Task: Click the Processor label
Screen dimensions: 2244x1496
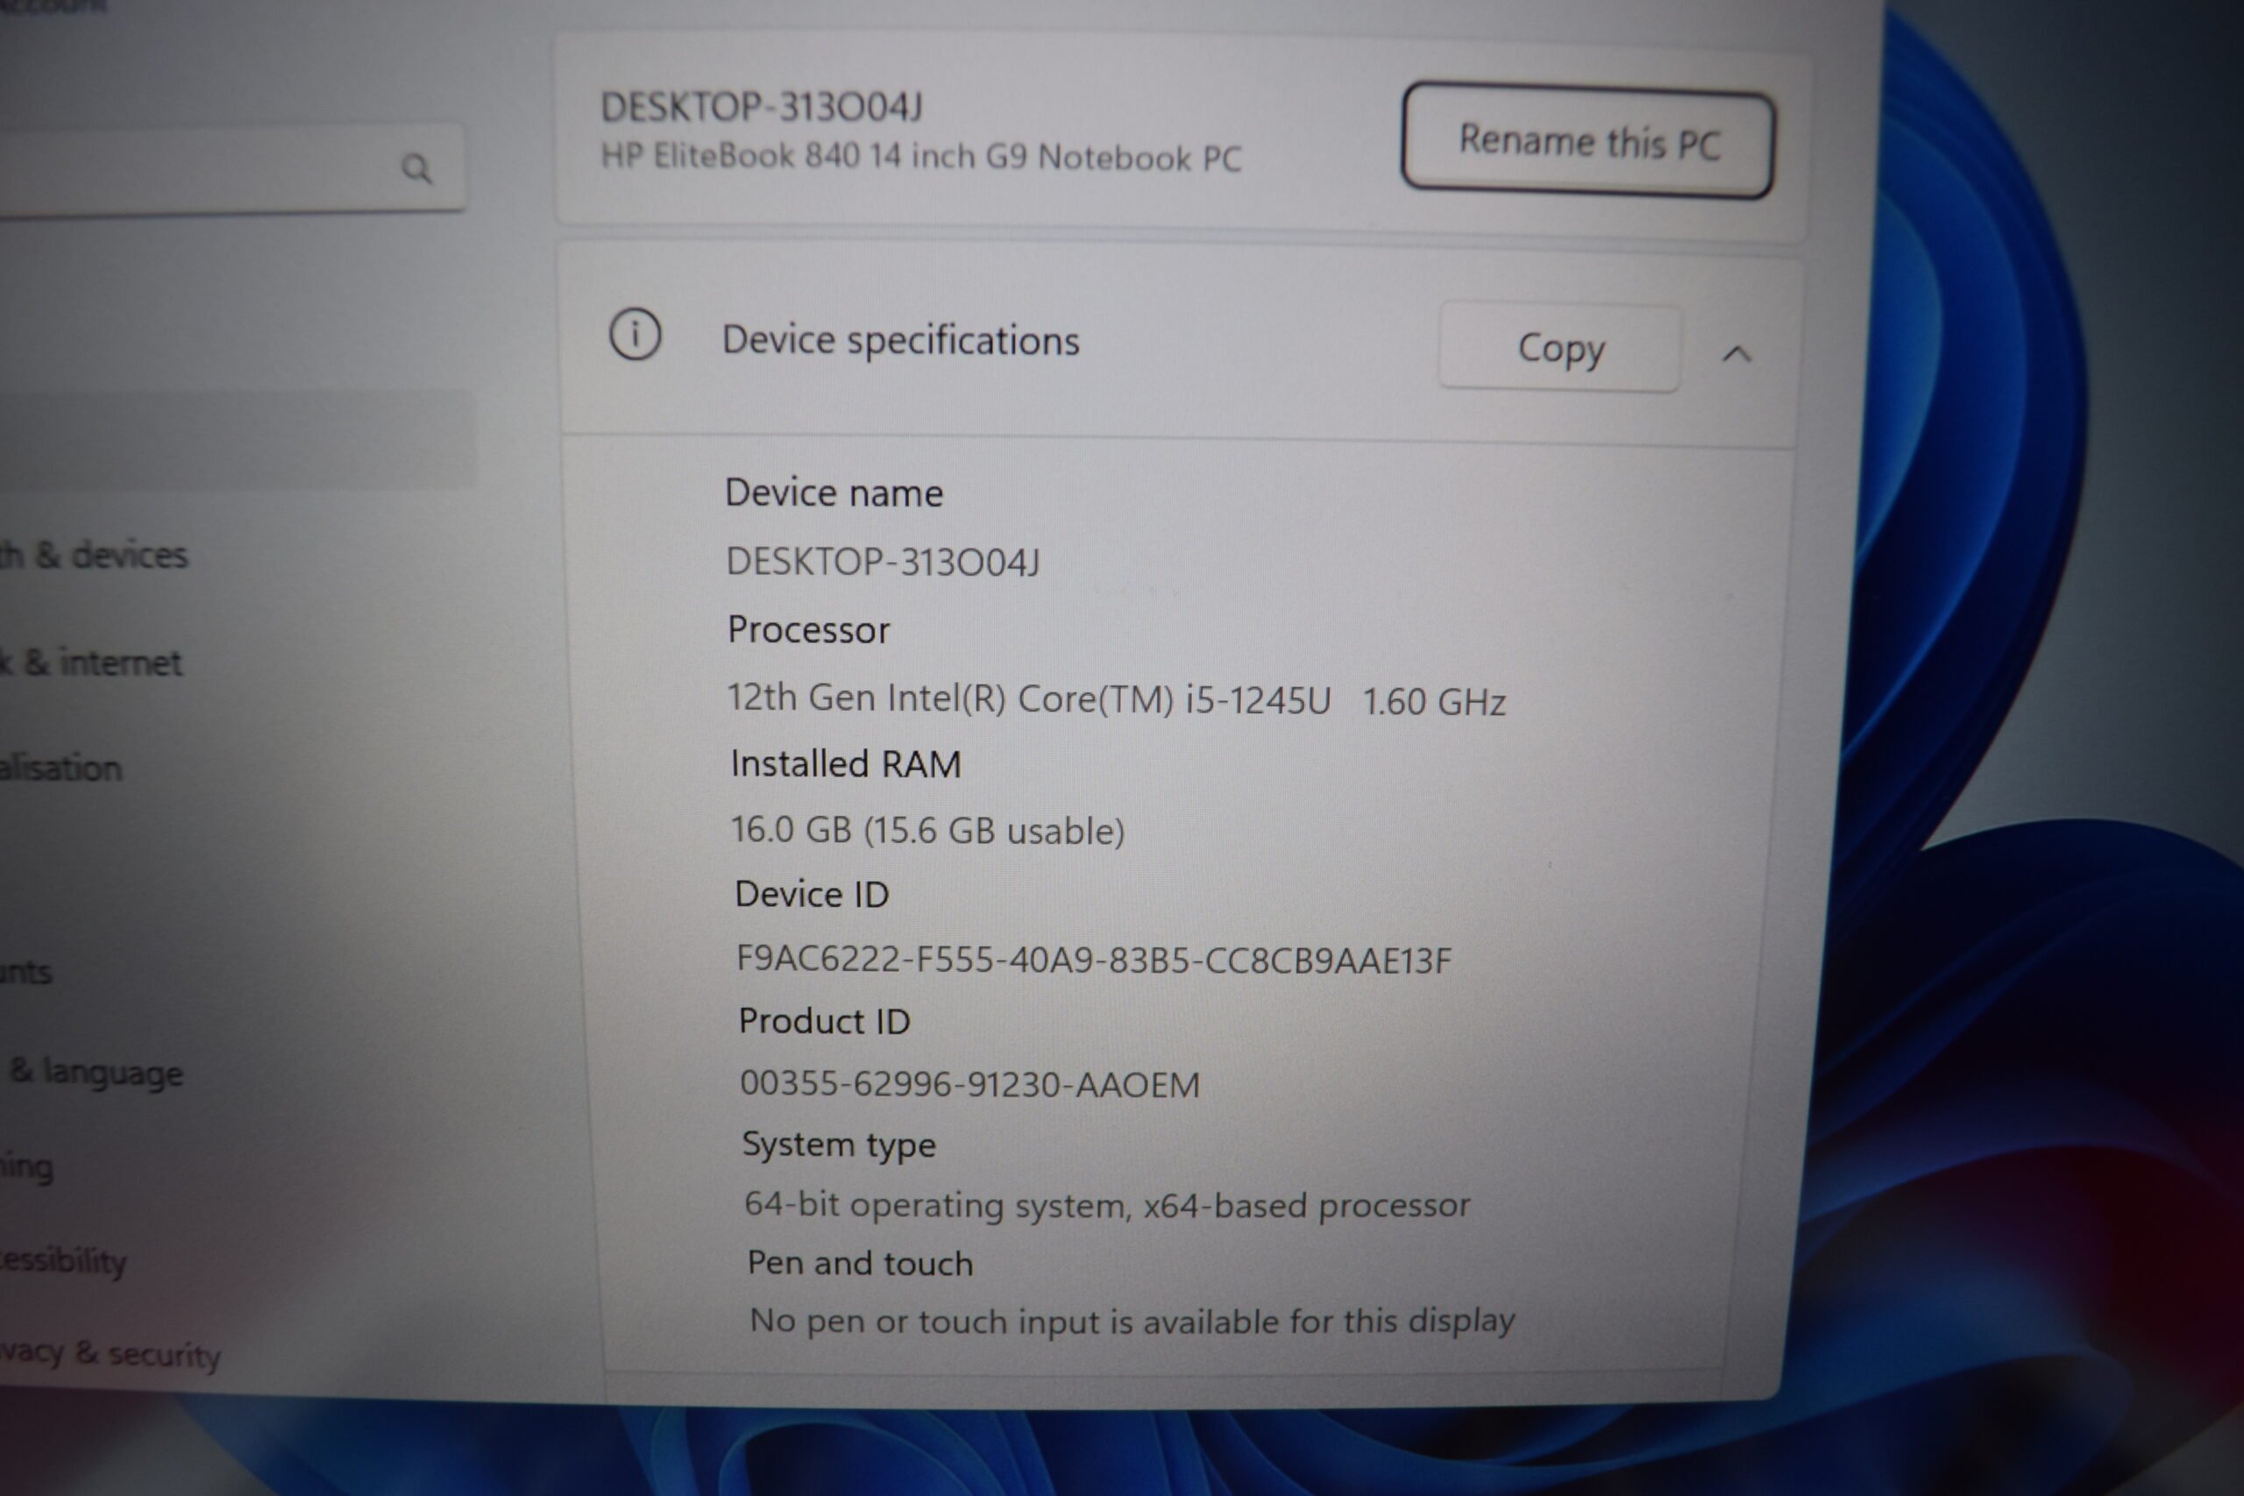Action: (x=808, y=630)
